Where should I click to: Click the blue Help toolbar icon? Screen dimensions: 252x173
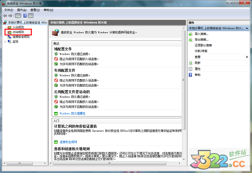pyautogui.click(x=25, y=16)
